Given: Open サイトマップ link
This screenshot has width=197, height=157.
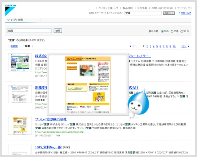Looking at the screenshot, I should tap(184, 8).
